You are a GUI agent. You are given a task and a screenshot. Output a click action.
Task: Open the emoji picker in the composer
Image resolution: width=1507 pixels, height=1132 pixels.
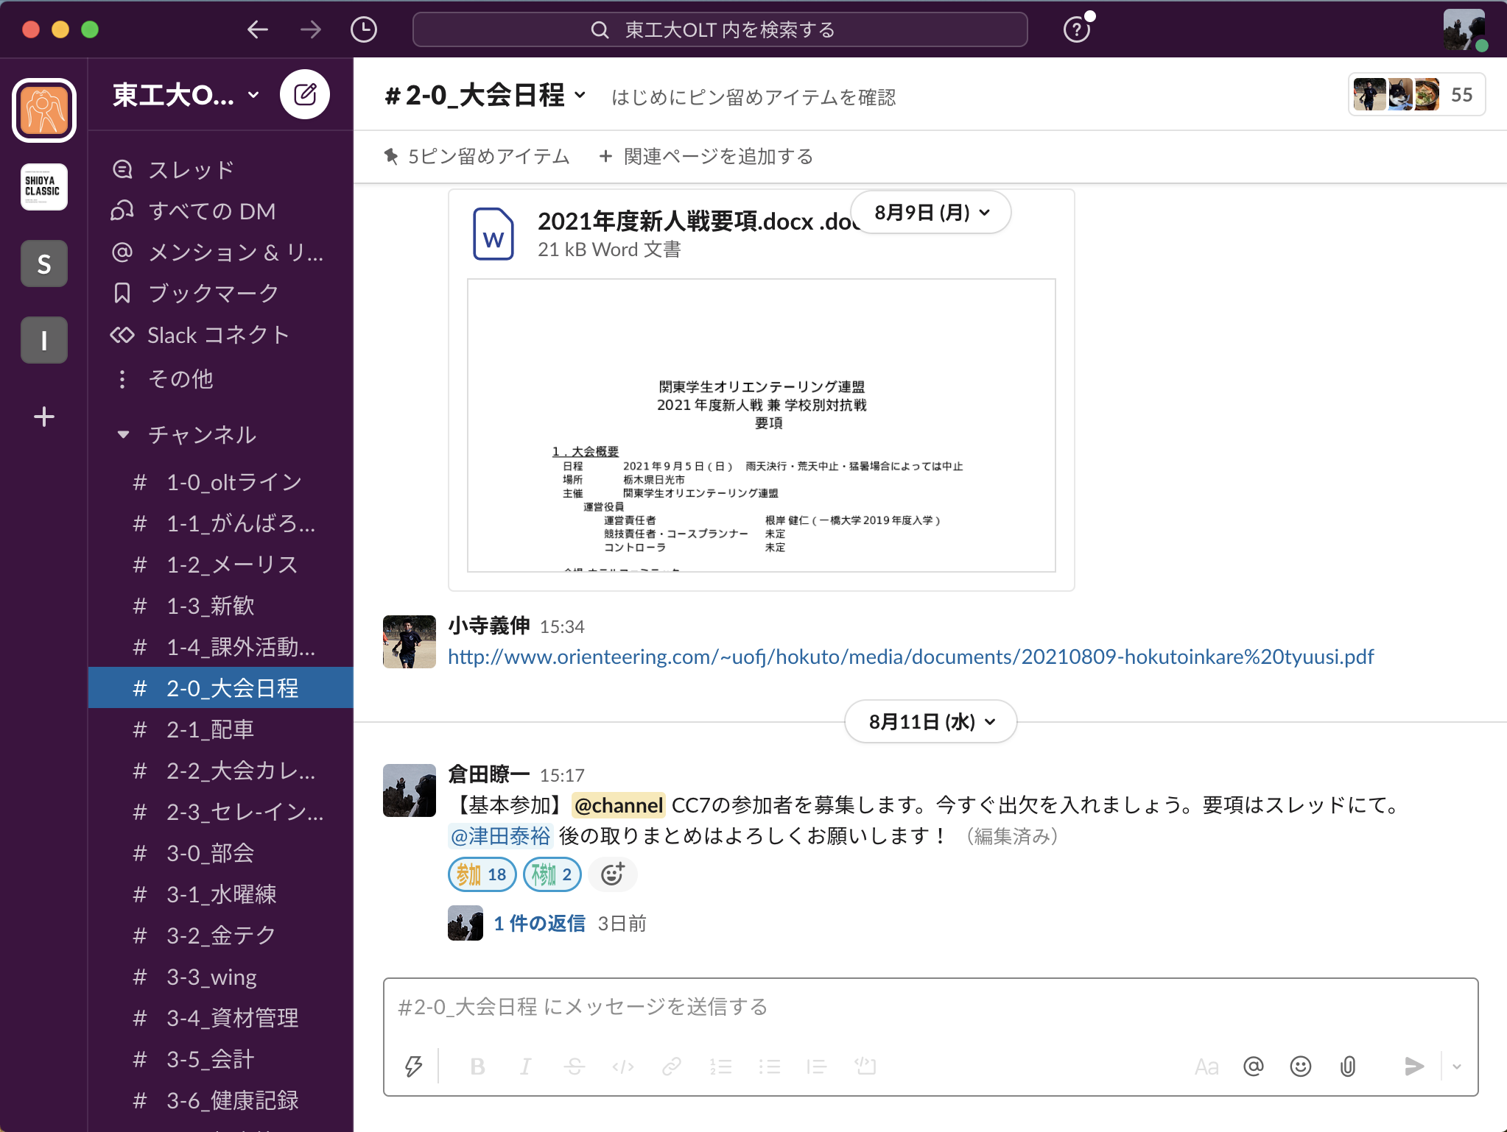click(x=1301, y=1066)
